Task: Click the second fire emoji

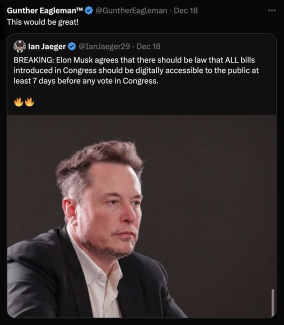Action: 29,102
